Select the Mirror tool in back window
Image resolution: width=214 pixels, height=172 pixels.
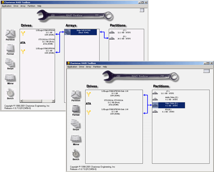tap(10, 79)
